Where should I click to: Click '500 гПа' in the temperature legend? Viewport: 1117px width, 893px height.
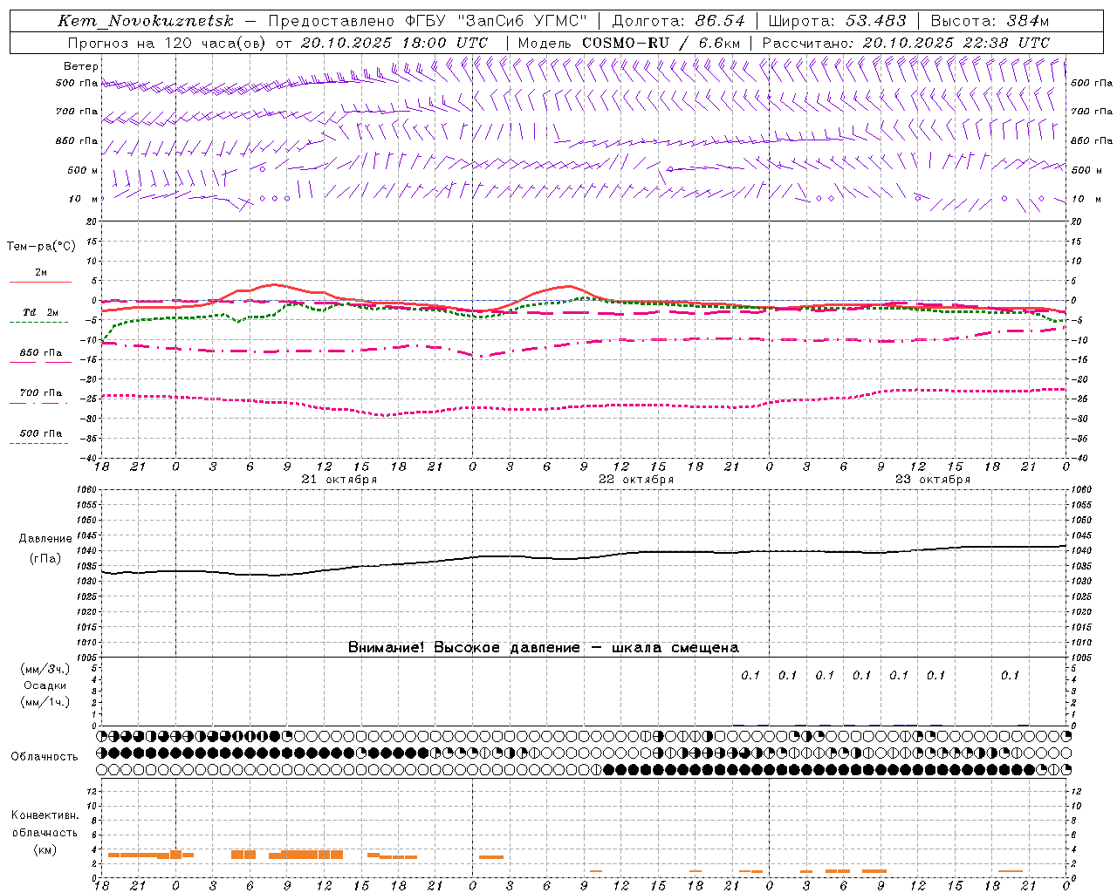41,433
